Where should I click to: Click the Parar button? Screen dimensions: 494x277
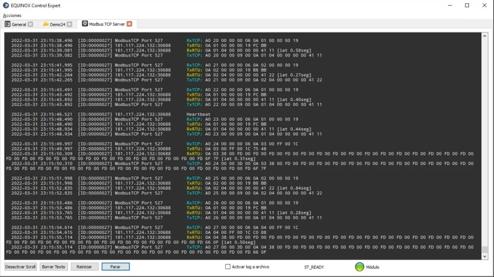(116, 267)
